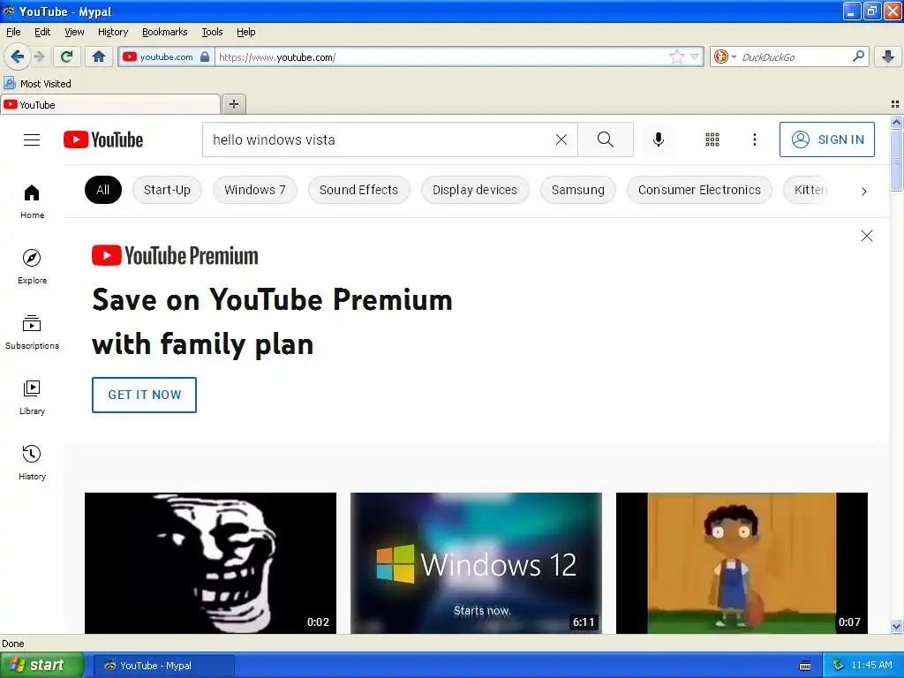Click the SIGN IN button
This screenshot has height=678, width=904.
[826, 139]
